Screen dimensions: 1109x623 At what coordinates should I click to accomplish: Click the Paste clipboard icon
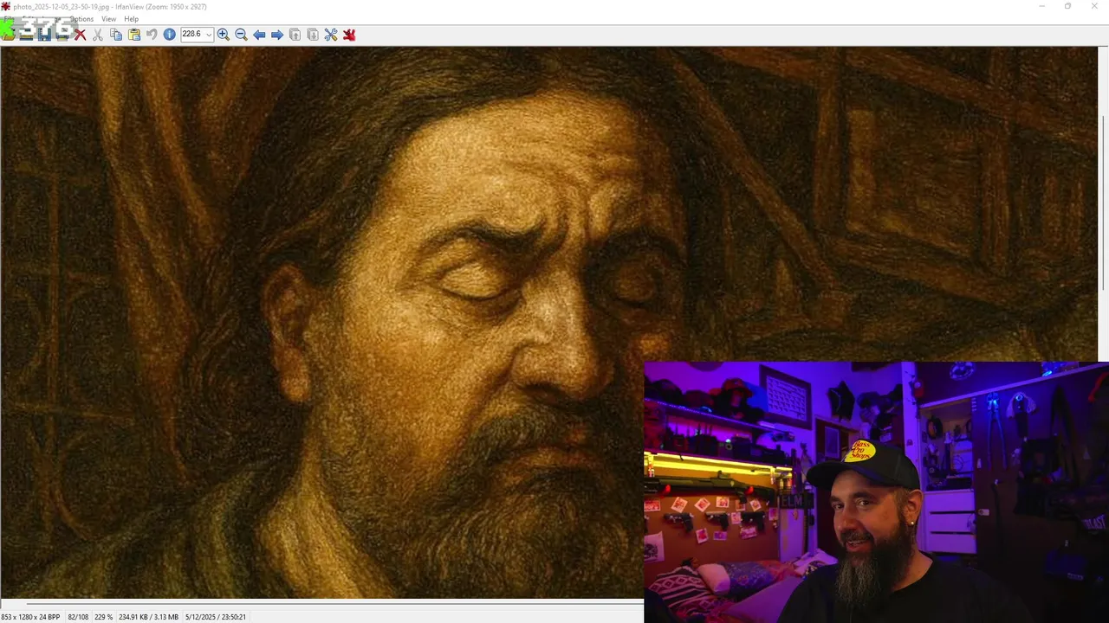click(134, 35)
